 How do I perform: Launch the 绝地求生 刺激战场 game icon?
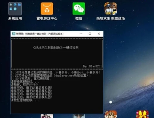point(111,9)
